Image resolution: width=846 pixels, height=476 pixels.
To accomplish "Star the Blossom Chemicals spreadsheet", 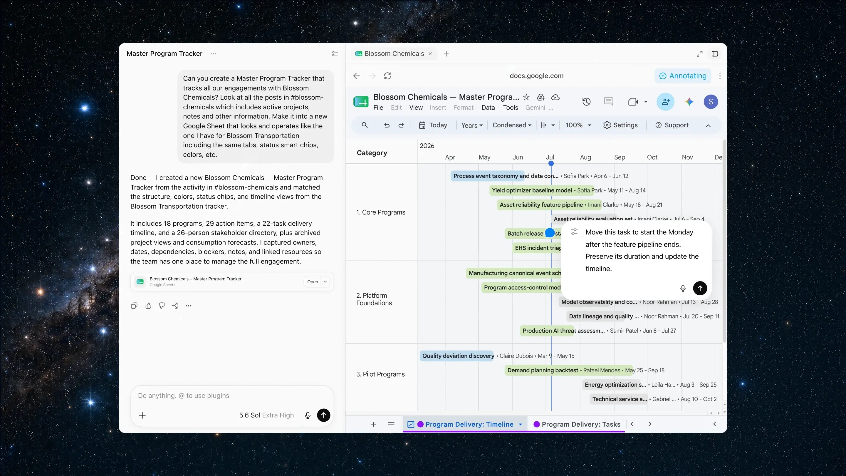I will [526, 97].
